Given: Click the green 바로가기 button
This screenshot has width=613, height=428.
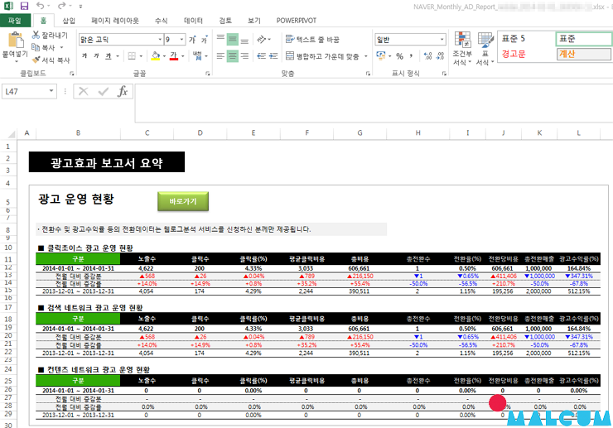Looking at the screenshot, I should click(183, 201).
